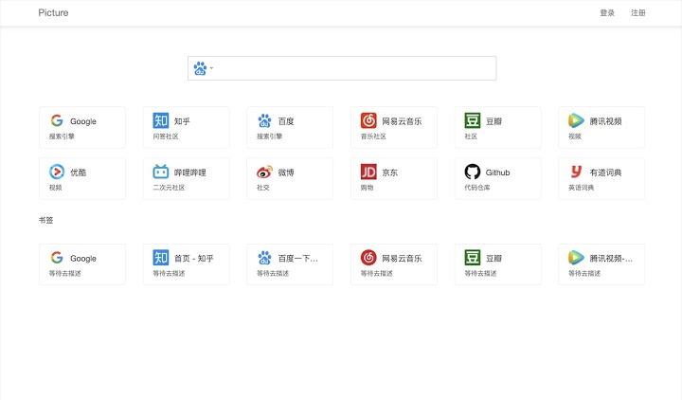Screen dimensions: 682x400
Task: Open the 有道词典 card title
Action: point(605,173)
